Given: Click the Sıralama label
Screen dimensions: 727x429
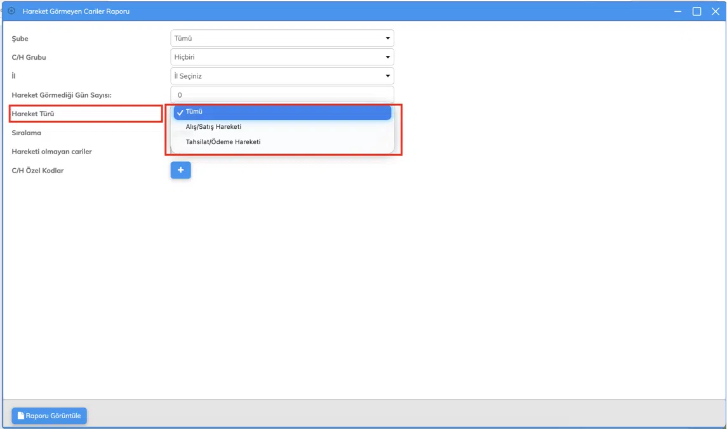Looking at the screenshot, I should tap(27, 133).
